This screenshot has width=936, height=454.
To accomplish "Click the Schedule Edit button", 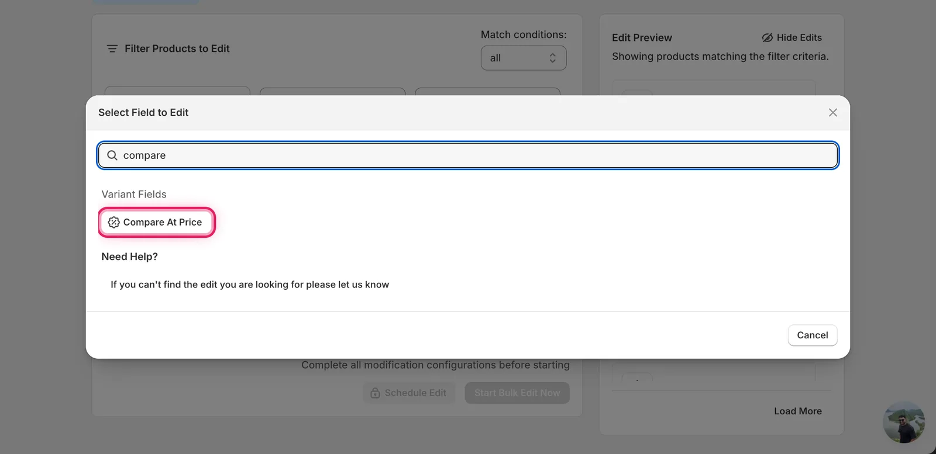I will click(409, 393).
